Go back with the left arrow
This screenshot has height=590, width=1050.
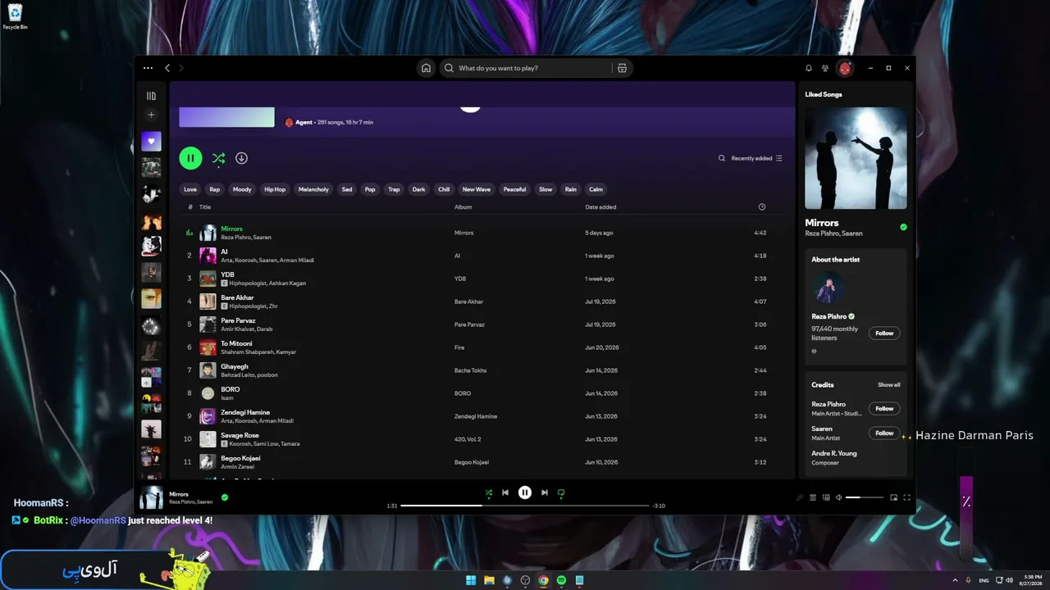tap(167, 68)
